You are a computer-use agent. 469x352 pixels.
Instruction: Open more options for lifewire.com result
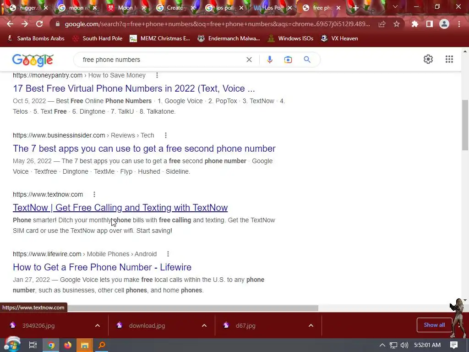(168, 254)
